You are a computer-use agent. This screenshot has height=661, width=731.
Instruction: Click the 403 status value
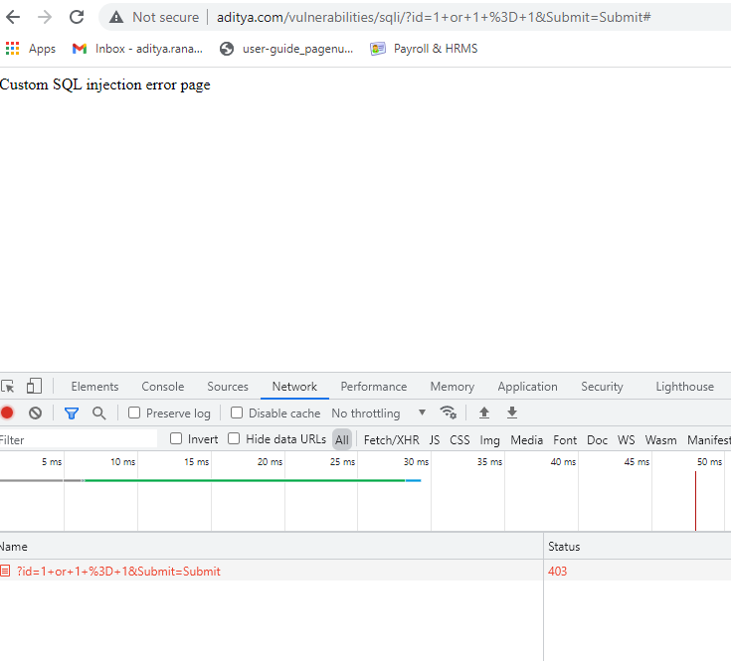pyautogui.click(x=558, y=572)
